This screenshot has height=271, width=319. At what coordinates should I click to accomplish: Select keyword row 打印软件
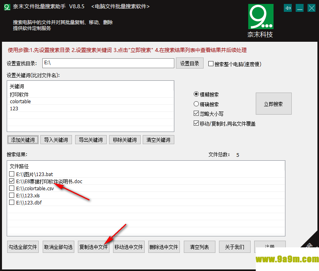91,95
